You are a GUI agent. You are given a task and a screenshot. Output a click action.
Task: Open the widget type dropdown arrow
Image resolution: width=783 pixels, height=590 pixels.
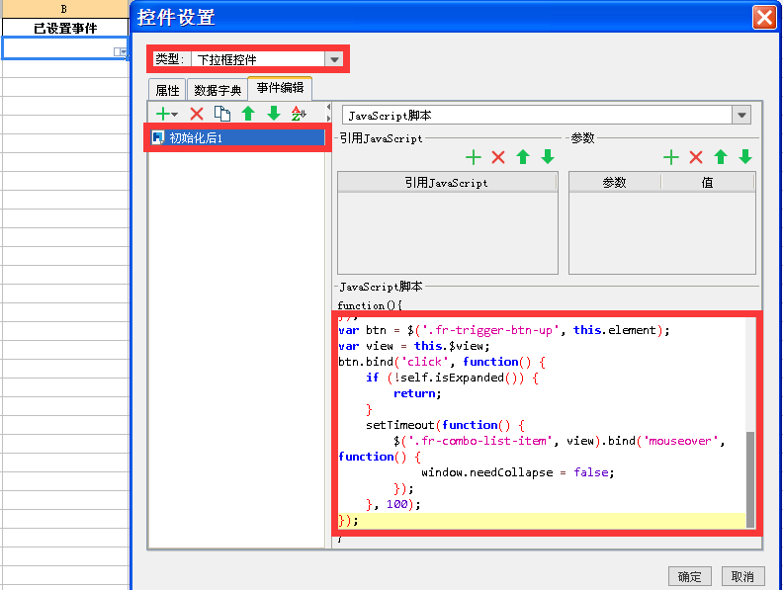(x=334, y=60)
